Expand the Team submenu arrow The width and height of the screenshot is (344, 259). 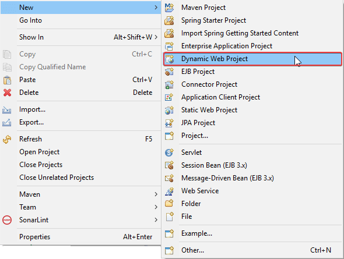click(156, 207)
